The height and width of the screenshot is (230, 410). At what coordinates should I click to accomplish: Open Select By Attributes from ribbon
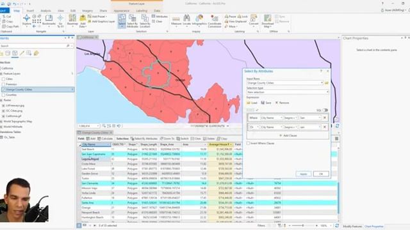pos(133,21)
